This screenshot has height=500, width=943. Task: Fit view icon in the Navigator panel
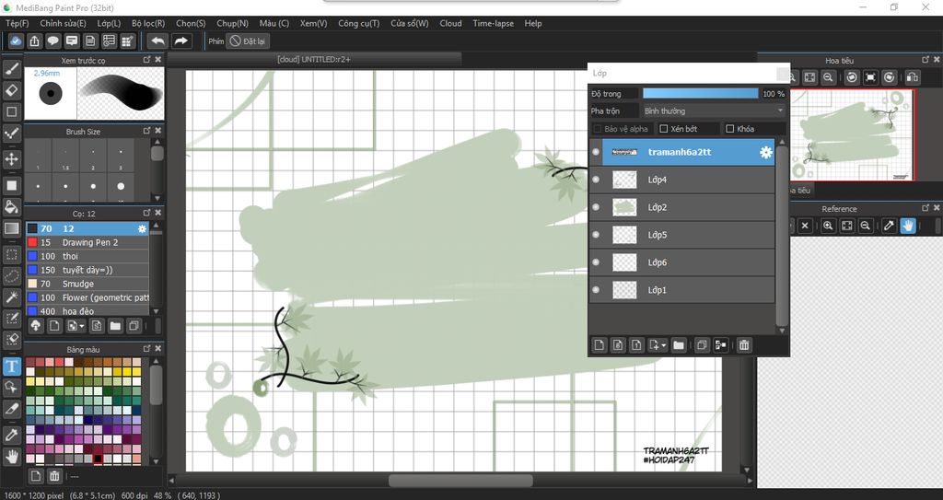[x=810, y=77]
